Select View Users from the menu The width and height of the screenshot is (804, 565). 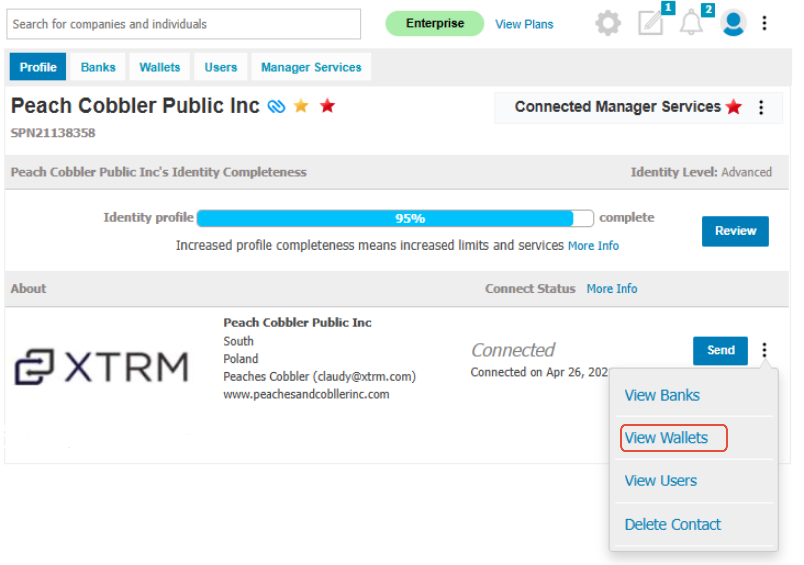coord(660,481)
